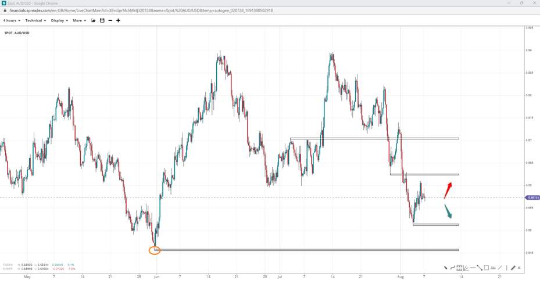This screenshot has width=540, height=281.
Task: Open the Display options dropdown
Action: pyautogui.click(x=59, y=20)
